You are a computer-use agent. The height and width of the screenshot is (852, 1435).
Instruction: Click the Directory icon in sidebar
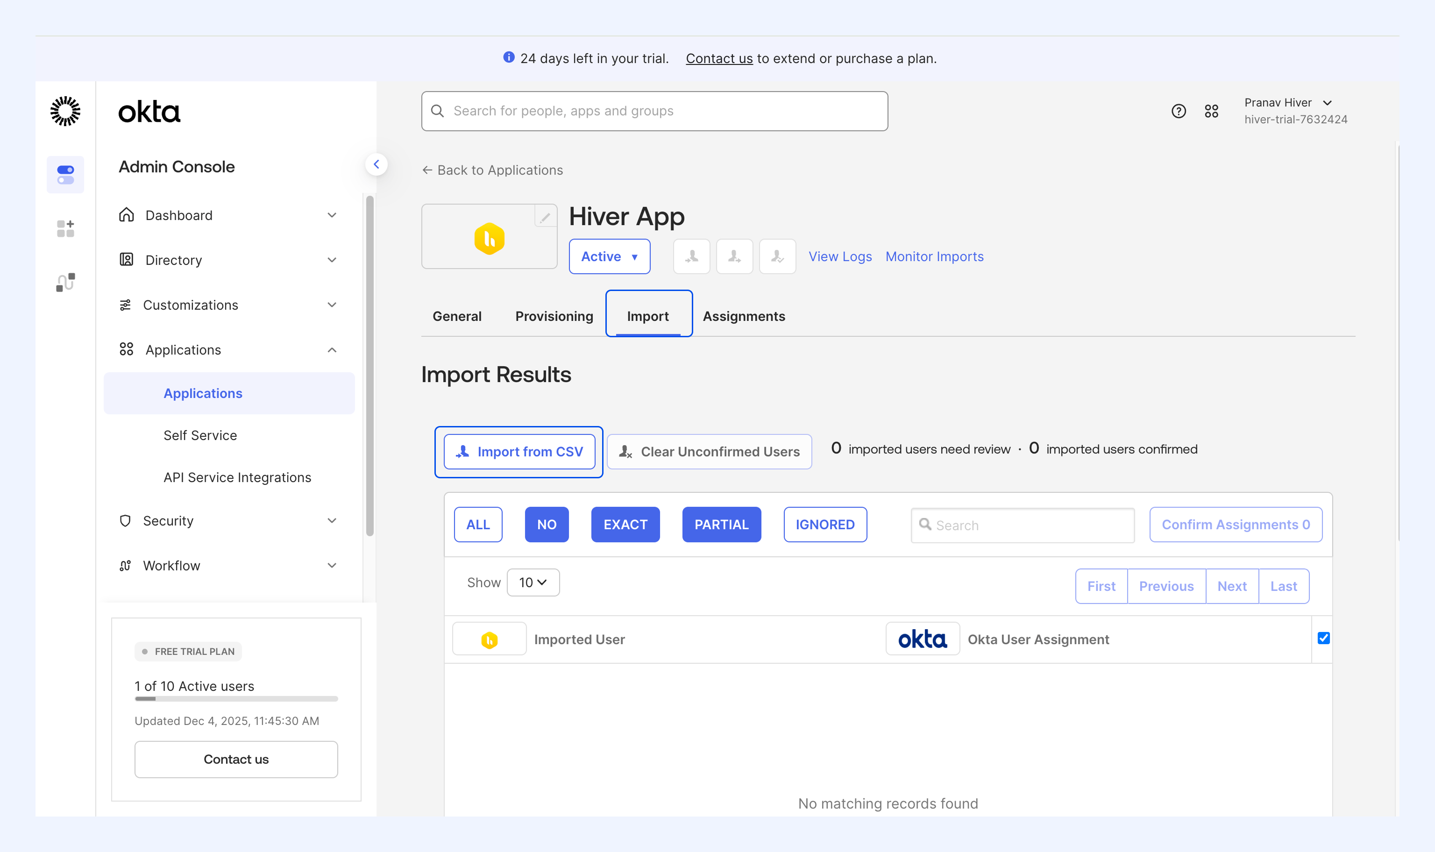pos(126,260)
